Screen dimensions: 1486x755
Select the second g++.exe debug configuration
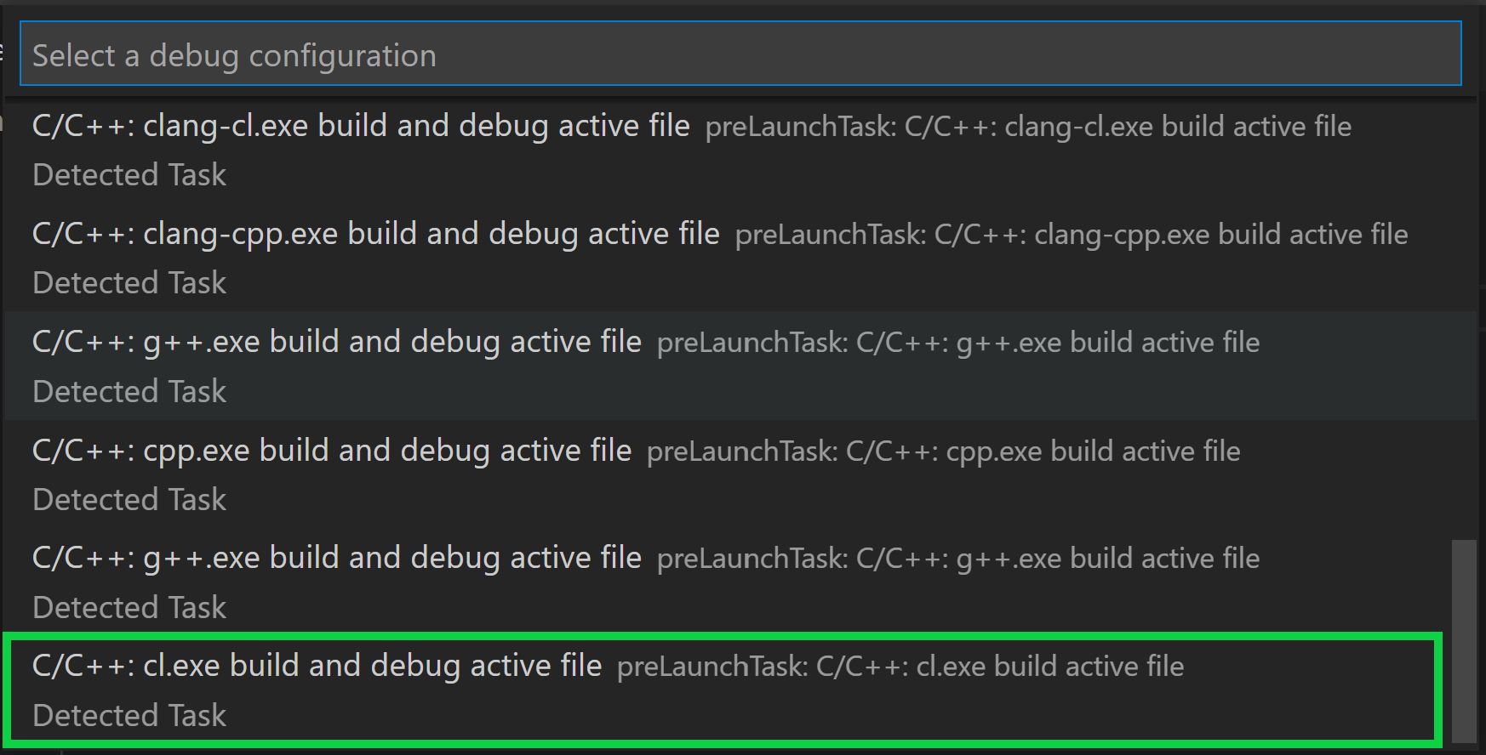[337, 558]
